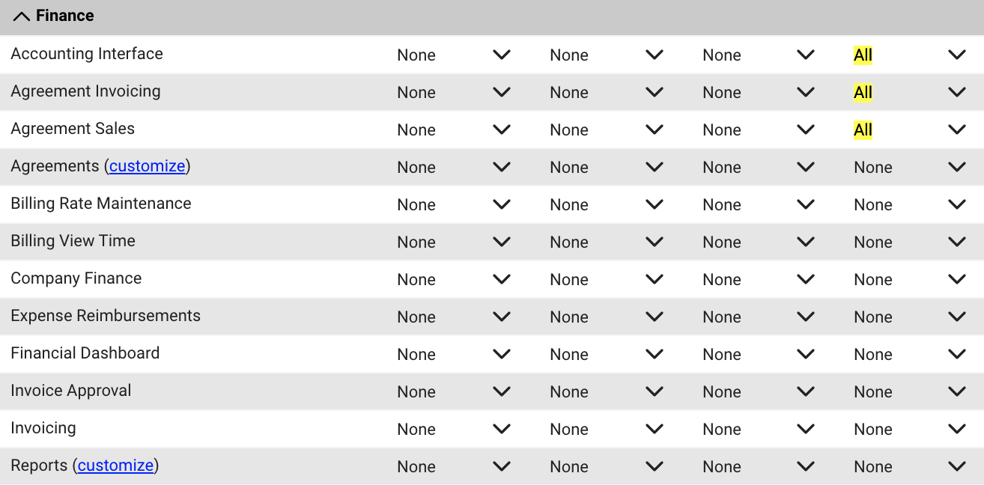Image resolution: width=984 pixels, height=485 pixels.
Task: Open third-column dropdown arrow for Financial Dashboard
Action: coord(806,354)
